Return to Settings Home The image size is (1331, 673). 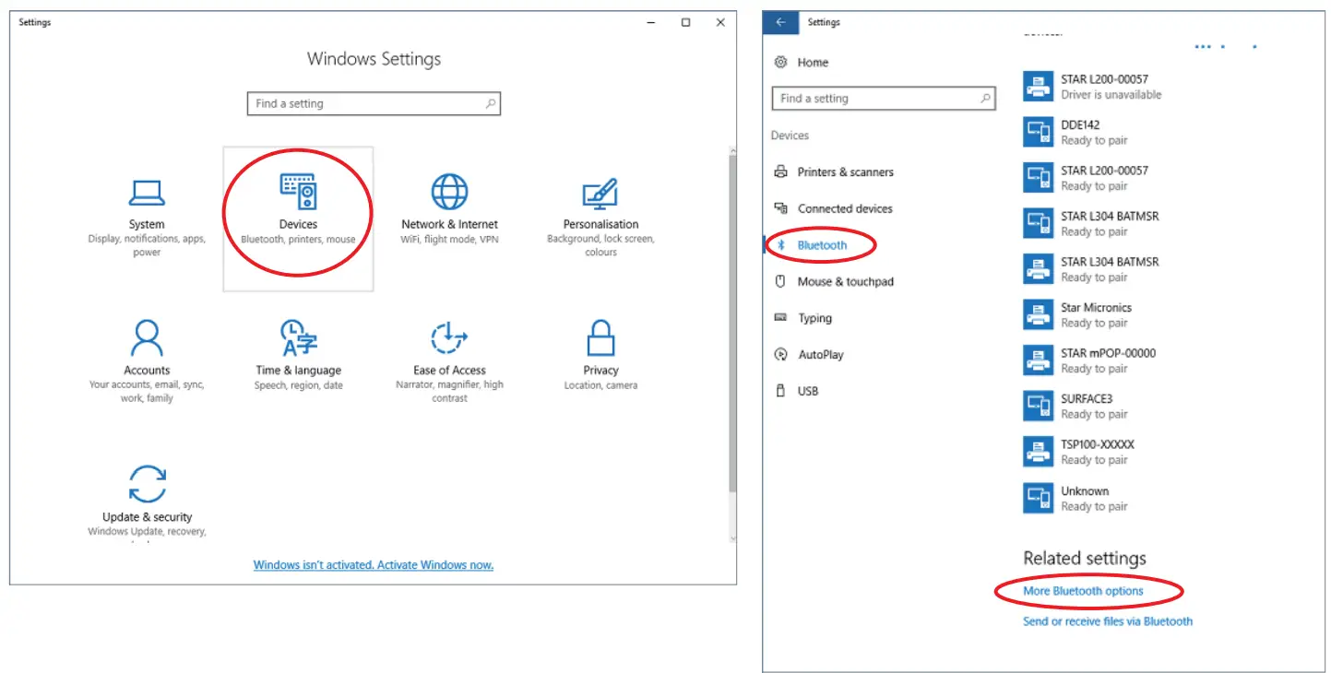pyautogui.click(x=813, y=62)
